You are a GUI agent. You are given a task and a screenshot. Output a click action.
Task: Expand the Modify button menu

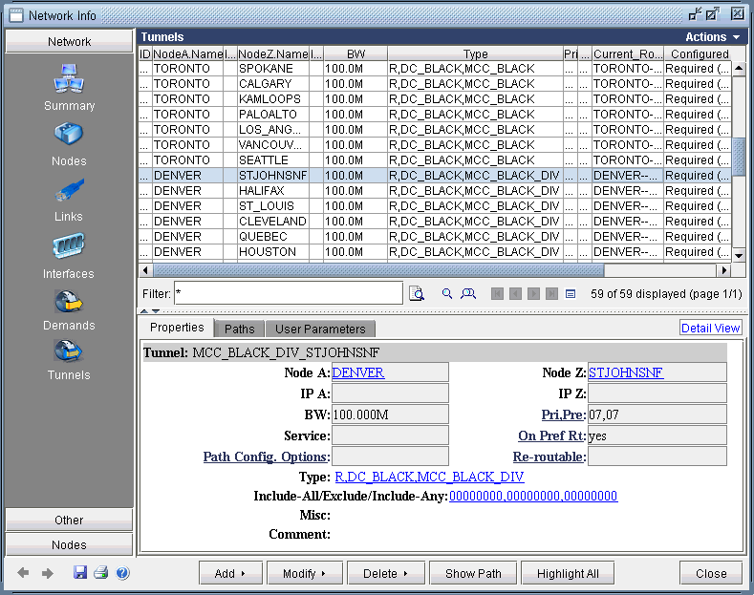[304, 573]
